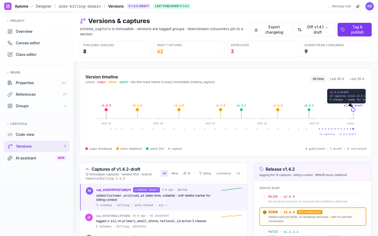378x236 pixels.
Task: Select the v1.2.0 timeline marker
Action: coord(179,110)
